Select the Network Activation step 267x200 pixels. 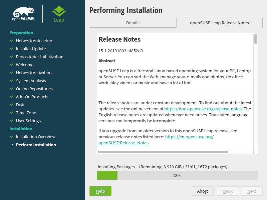click(x=34, y=73)
